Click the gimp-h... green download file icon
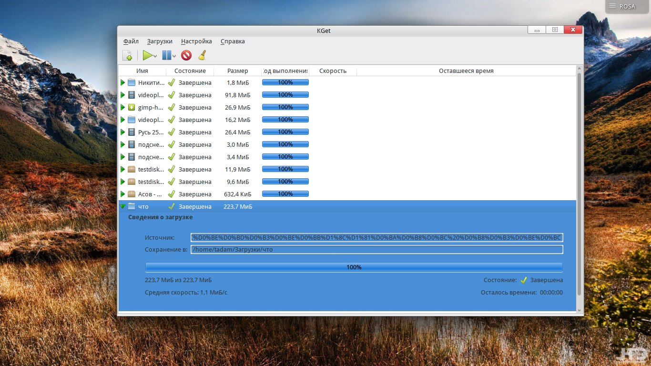The width and height of the screenshot is (651, 366). pos(132,107)
